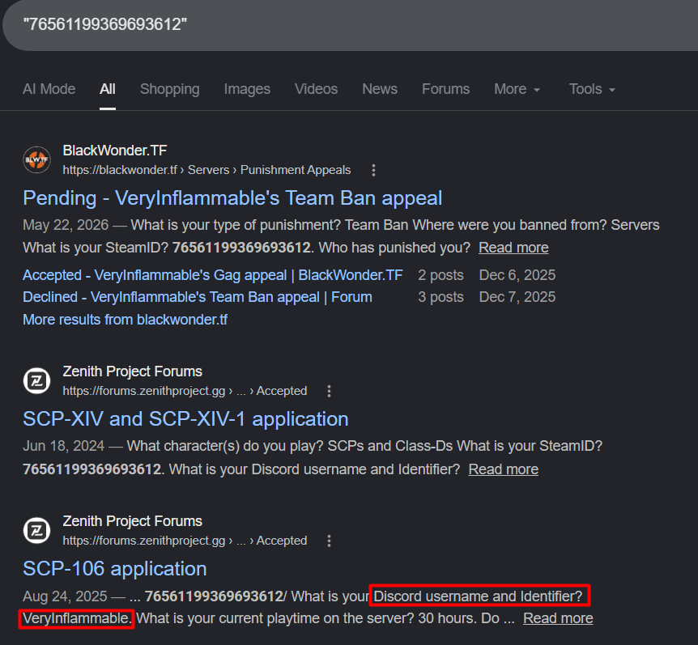Screen dimensions: 698x645
Task: Open Accepted VeryInflammable's Gag appeal link
Action: pos(213,275)
